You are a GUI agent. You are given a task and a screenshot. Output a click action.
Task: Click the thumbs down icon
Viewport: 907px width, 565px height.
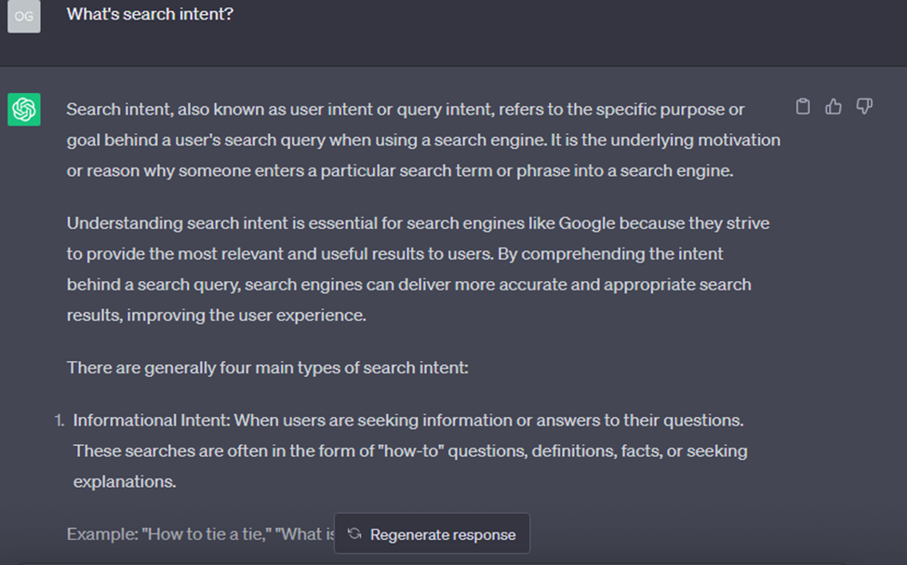pyautogui.click(x=864, y=107)
